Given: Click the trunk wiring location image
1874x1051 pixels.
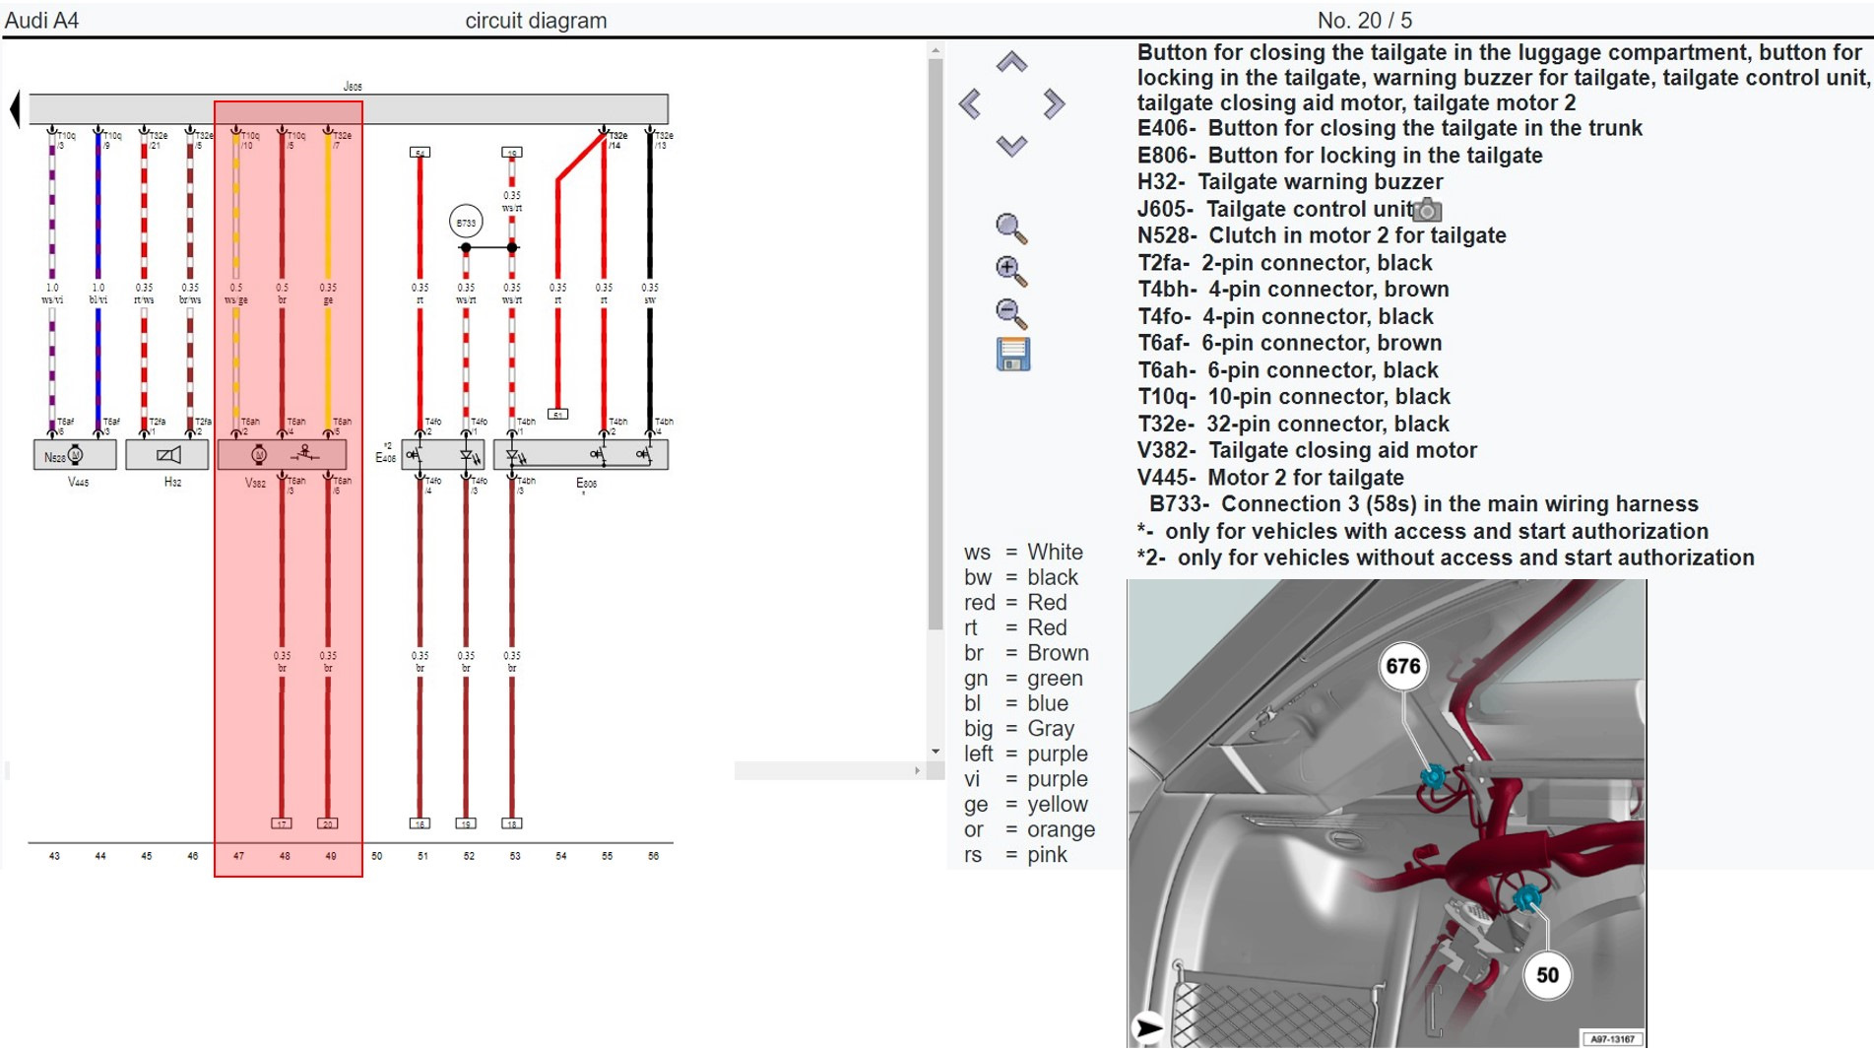Looking at the screenshot, I should [1387, 813].
